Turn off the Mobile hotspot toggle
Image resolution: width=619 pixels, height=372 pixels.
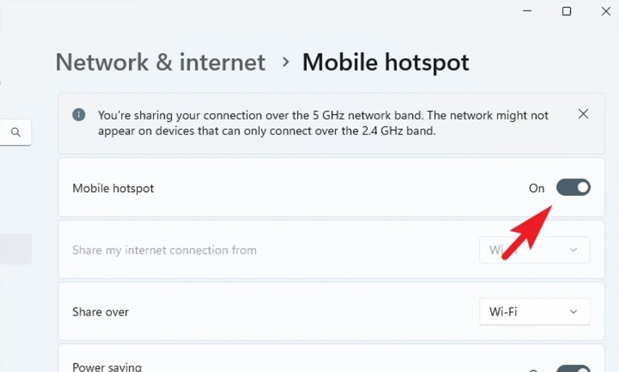tap(573, 188)
